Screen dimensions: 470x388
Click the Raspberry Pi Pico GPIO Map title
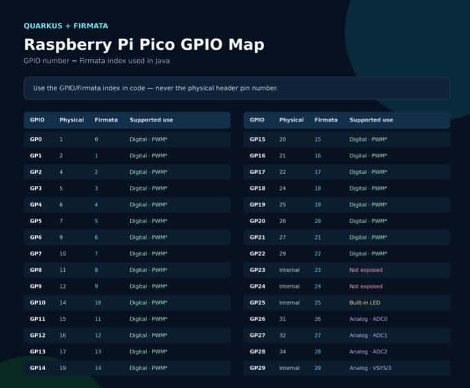pyautogui.click(x=144, y=44)
